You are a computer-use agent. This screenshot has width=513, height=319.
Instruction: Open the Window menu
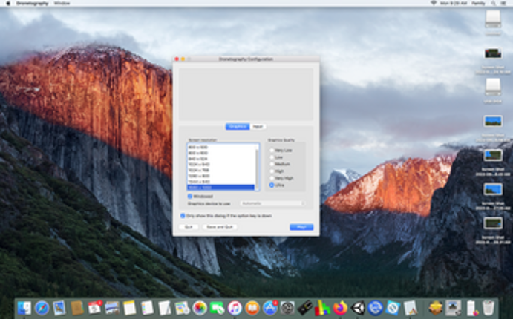tap(62, 3)
